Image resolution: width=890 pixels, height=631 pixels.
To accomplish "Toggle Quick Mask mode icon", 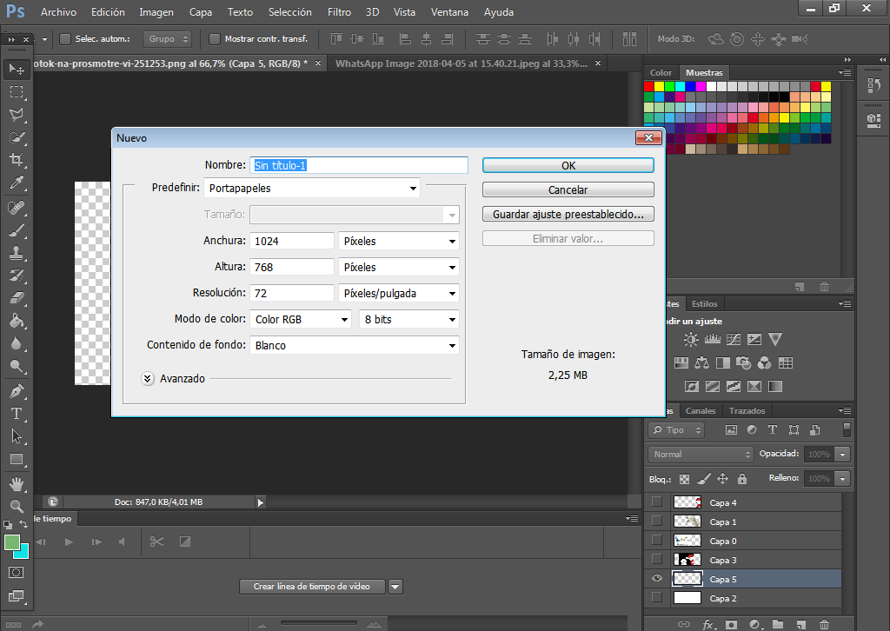I will [x=16, y=573].
